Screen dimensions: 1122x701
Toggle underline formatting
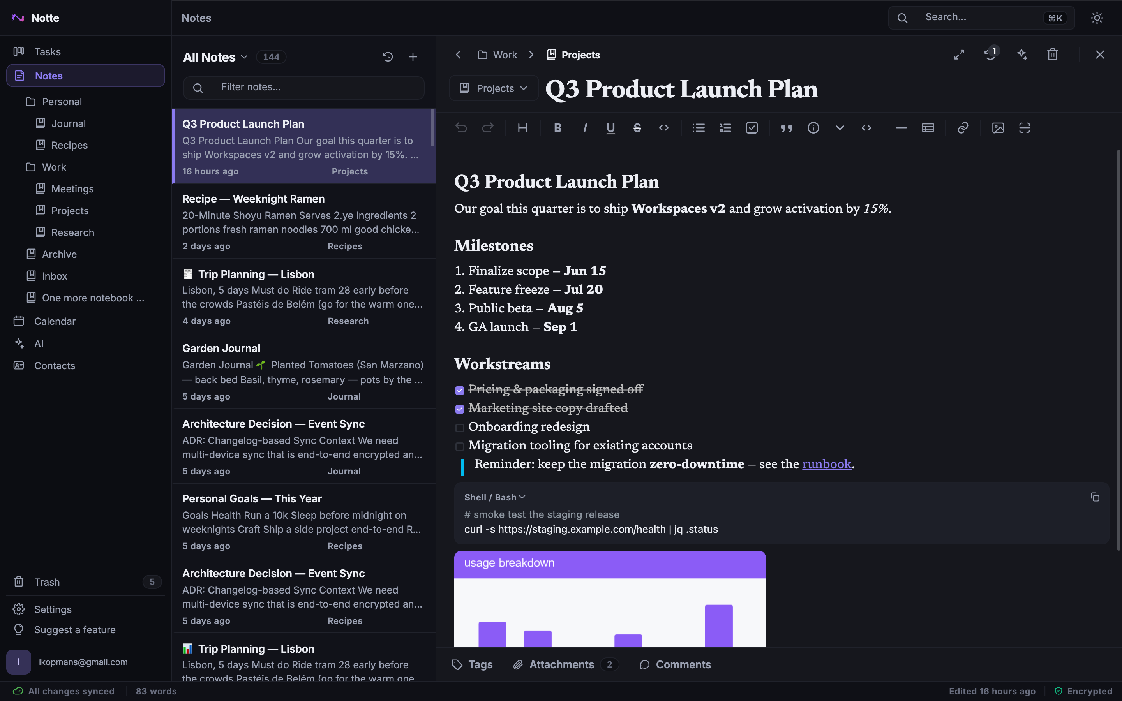(x=610, y=127)
